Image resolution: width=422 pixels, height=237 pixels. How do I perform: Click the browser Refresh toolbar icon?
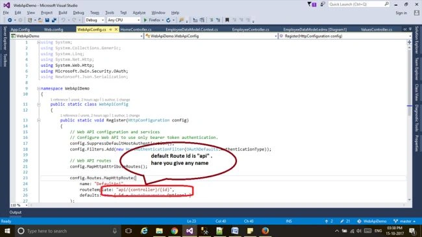click(x=168, y=20)
